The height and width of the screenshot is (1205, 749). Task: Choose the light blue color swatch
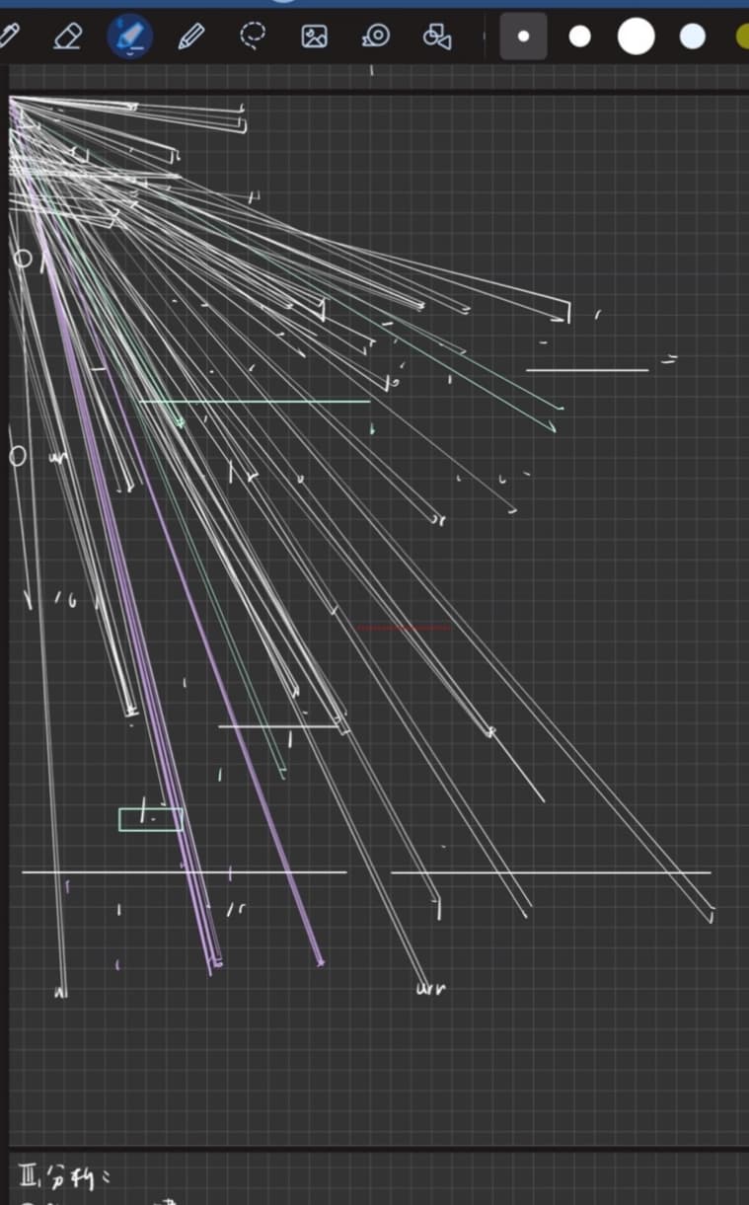694,37
